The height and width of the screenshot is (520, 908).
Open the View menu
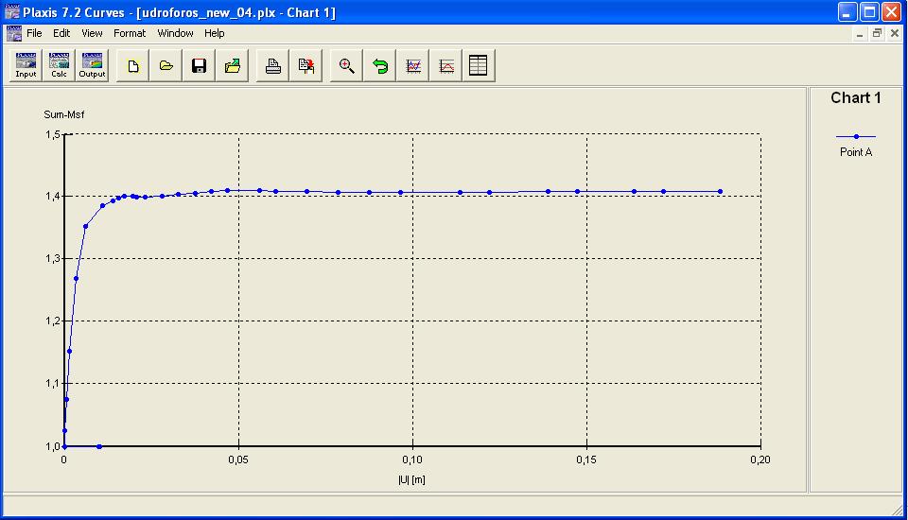[92, 33]
